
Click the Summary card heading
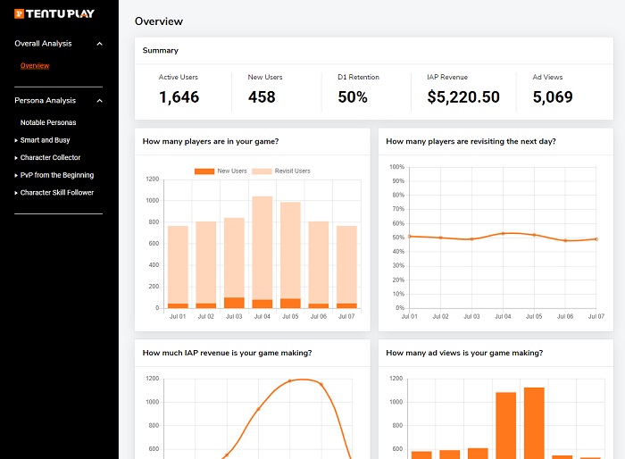(160, 51)
